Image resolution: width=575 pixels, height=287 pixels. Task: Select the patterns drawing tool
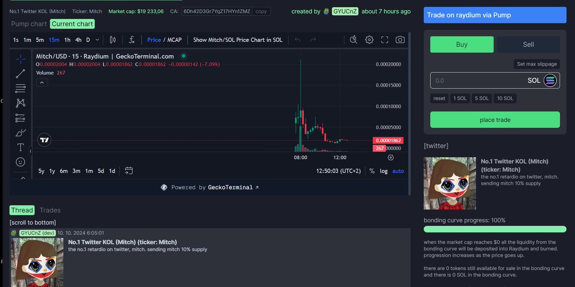click(20, 103)
